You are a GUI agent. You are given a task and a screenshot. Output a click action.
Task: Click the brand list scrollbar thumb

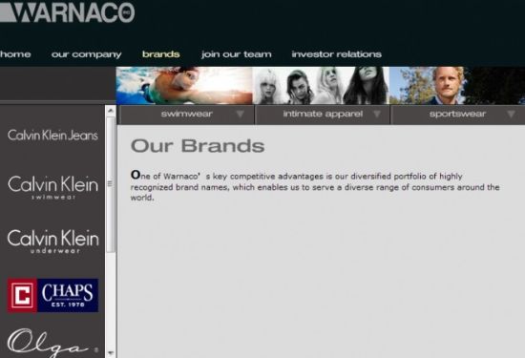(x=111, y=184)
